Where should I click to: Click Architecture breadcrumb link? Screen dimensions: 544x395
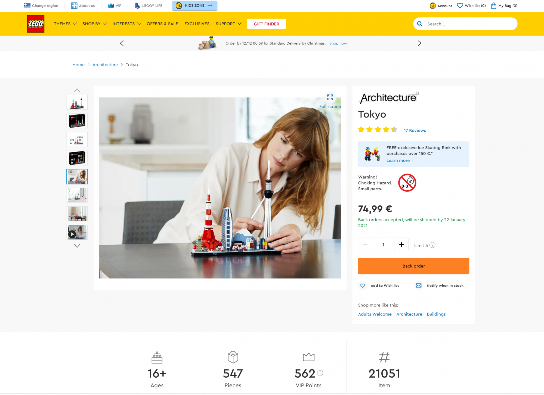(105, 65)
